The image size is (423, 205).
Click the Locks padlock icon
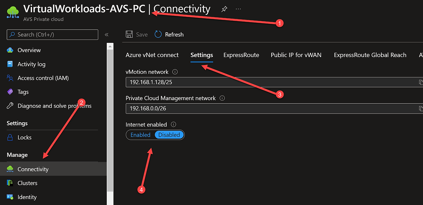coord(10,137)
